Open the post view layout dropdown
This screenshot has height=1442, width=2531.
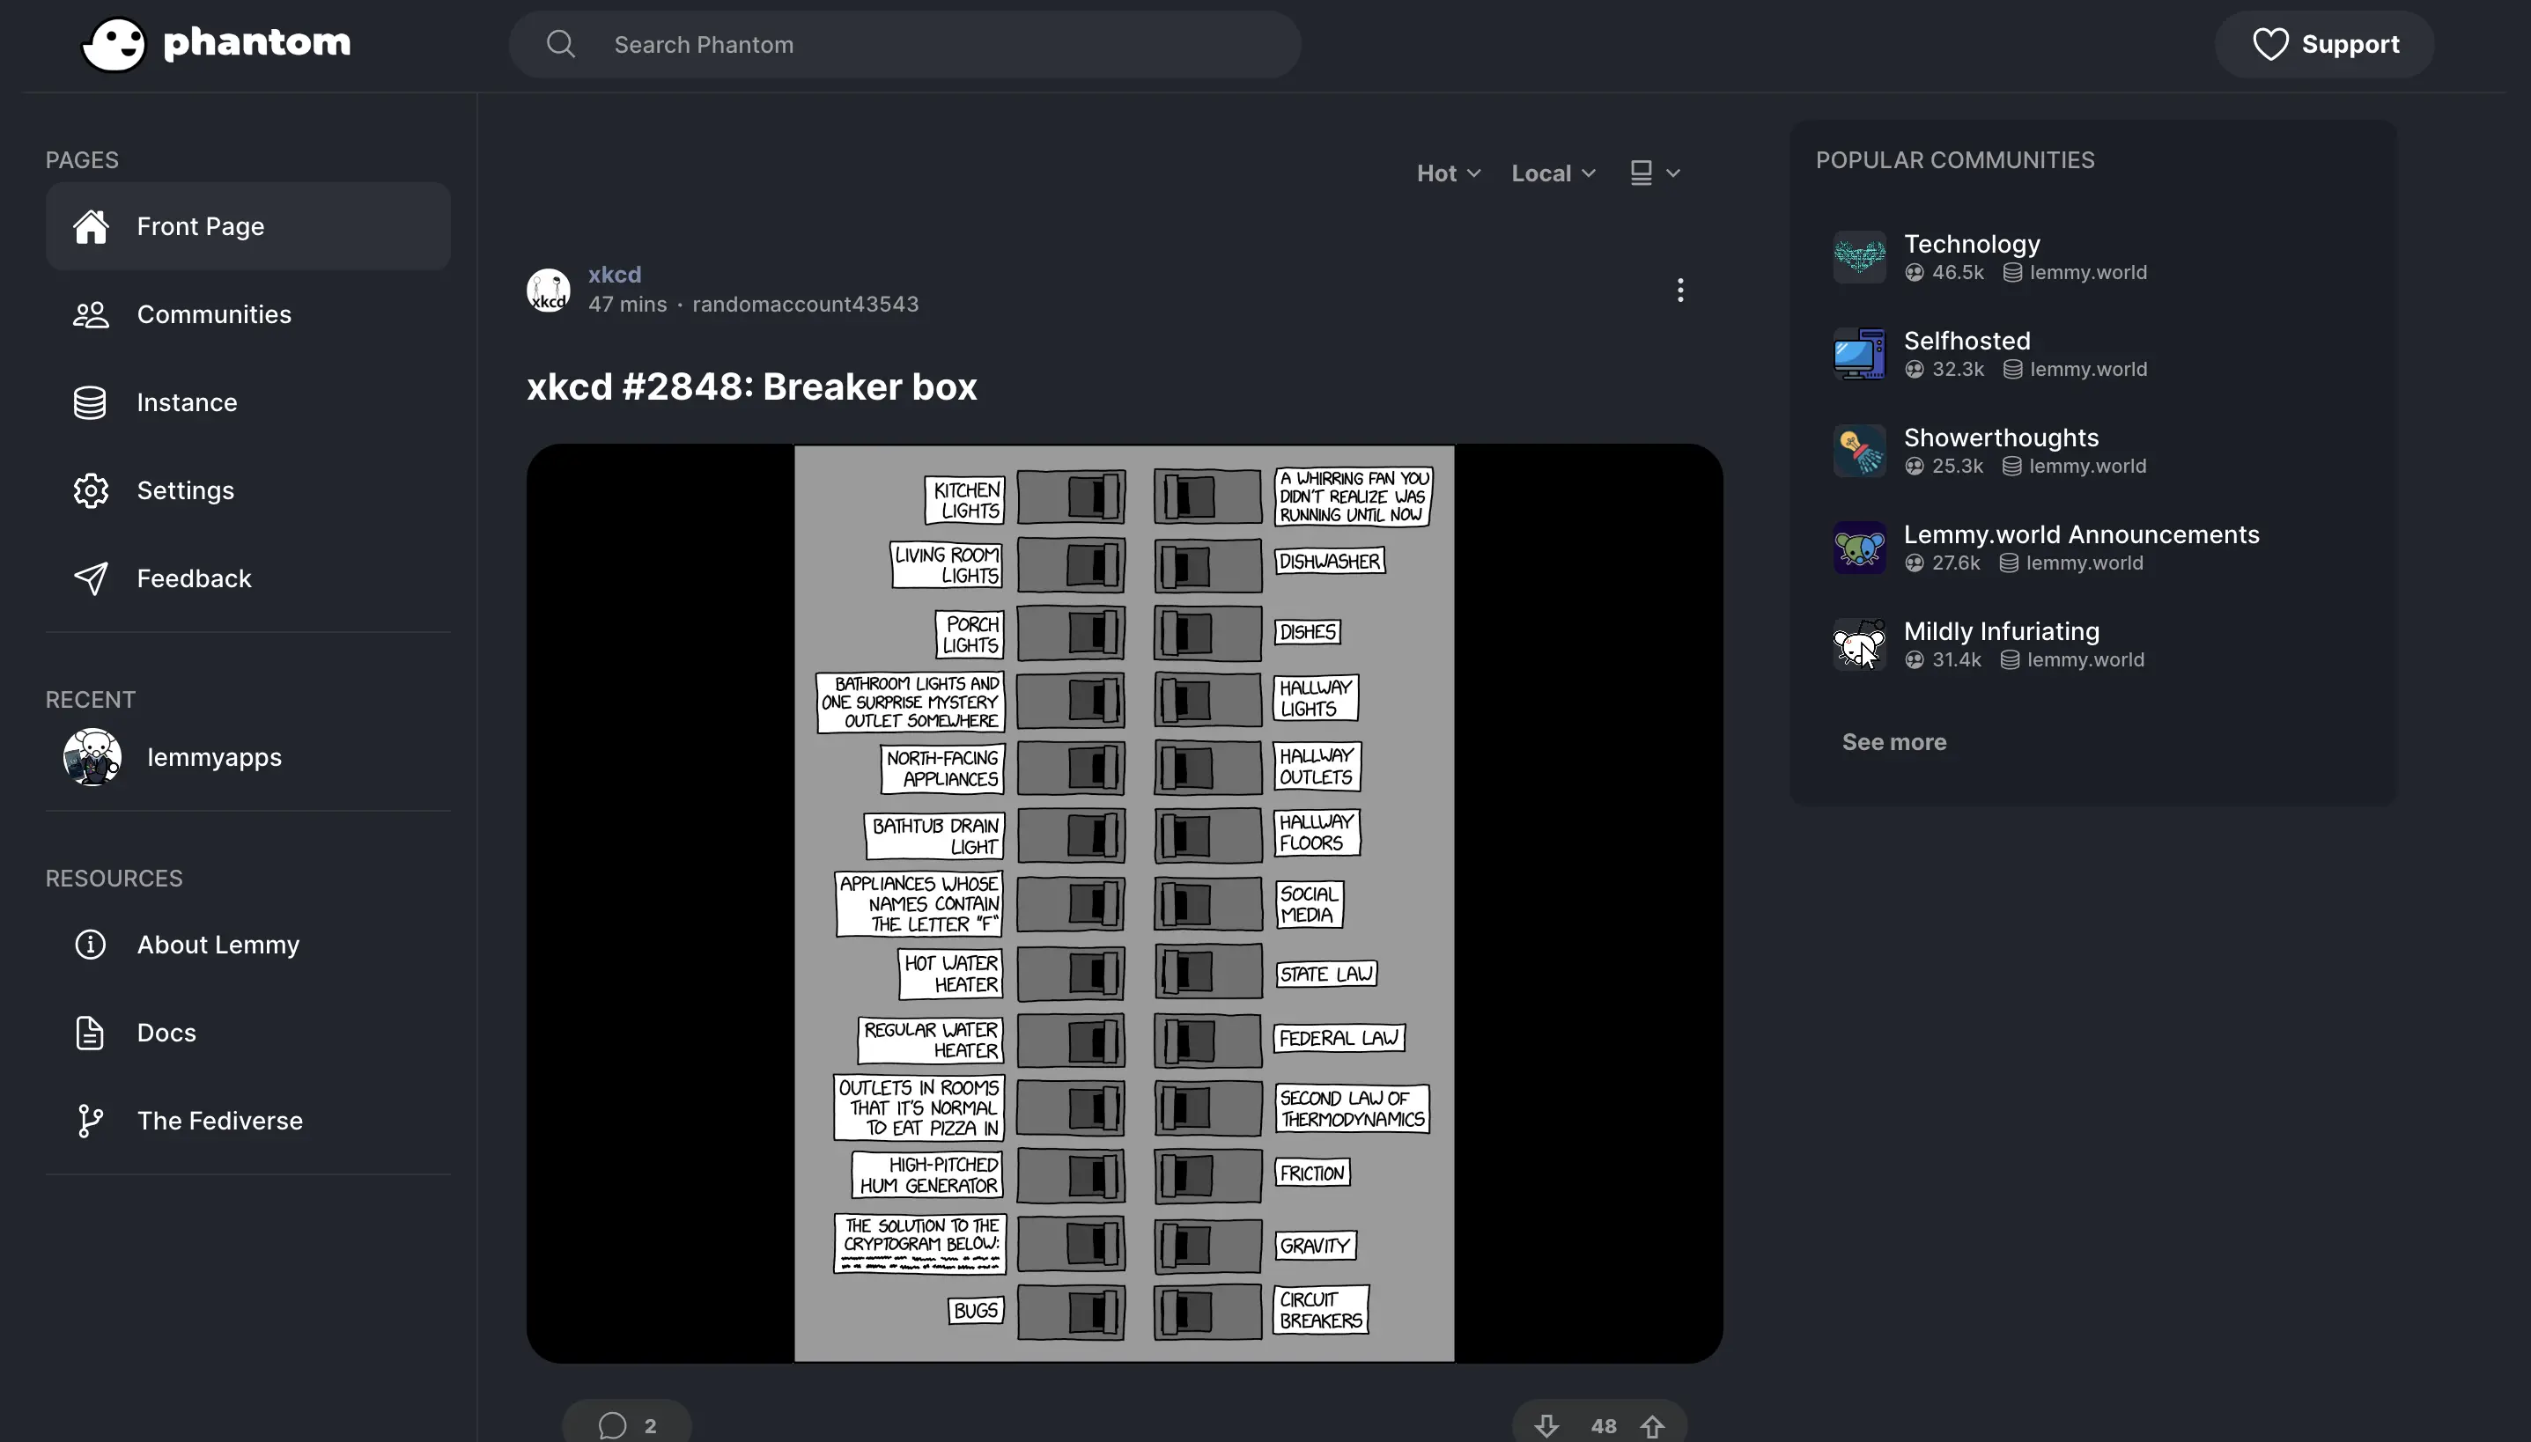click(1656, 173)
